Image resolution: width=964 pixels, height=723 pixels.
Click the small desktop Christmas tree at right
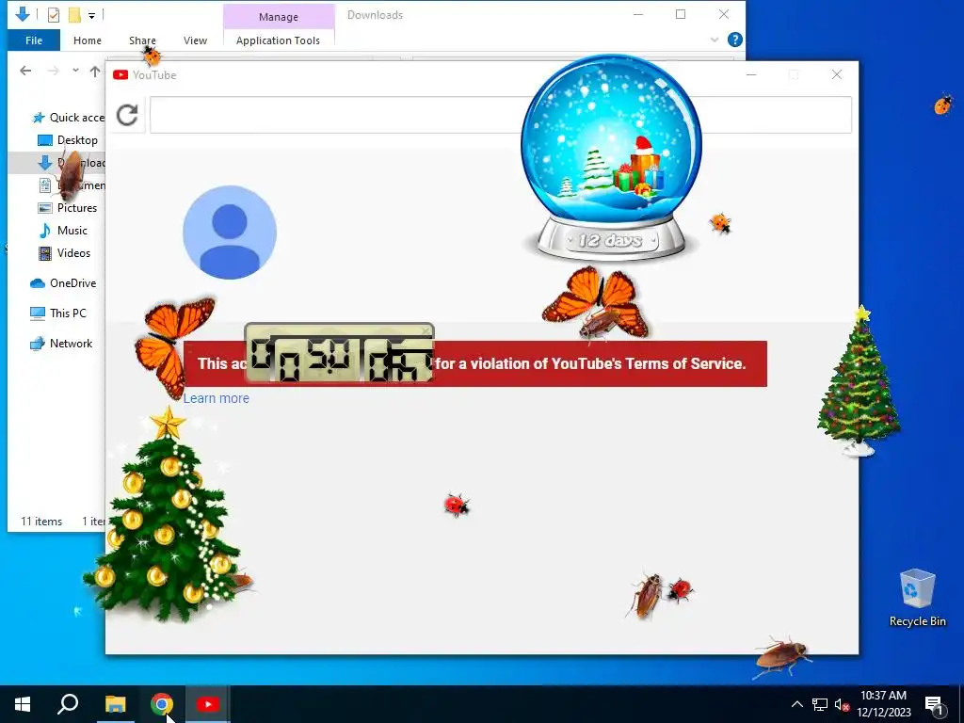click(859, 381)
